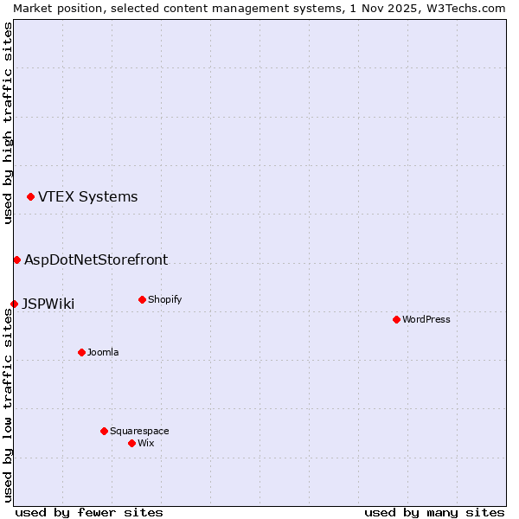
Task: Click the Squarespace text label
Action: pyautogui.click(x=139, y=431)
